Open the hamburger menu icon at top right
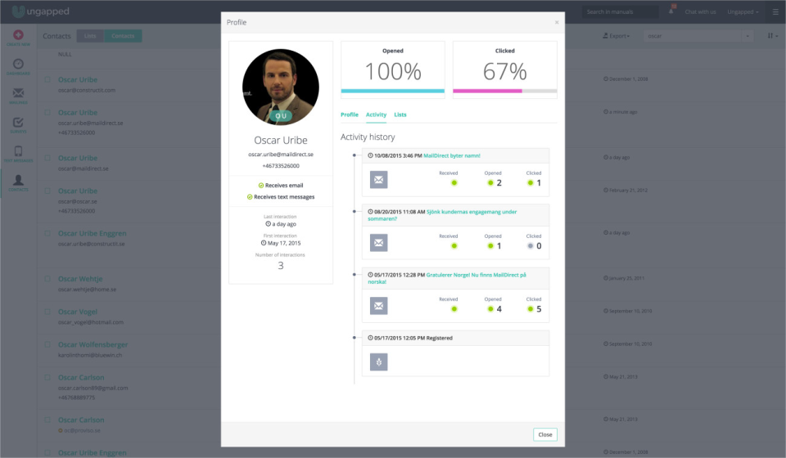Screen dimensions: 786x458 775,11
